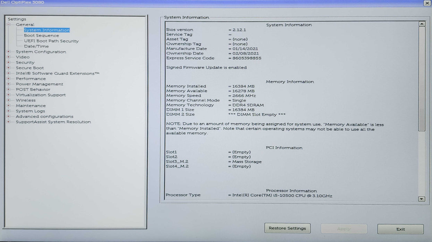Viewport: 432px width, 242px height.
Task: Click the DIMM Slot Empty text
Action: click(257, 114)
